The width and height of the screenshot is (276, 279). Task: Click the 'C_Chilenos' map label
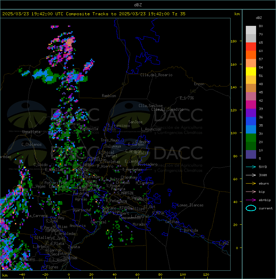tap(32, 144)
